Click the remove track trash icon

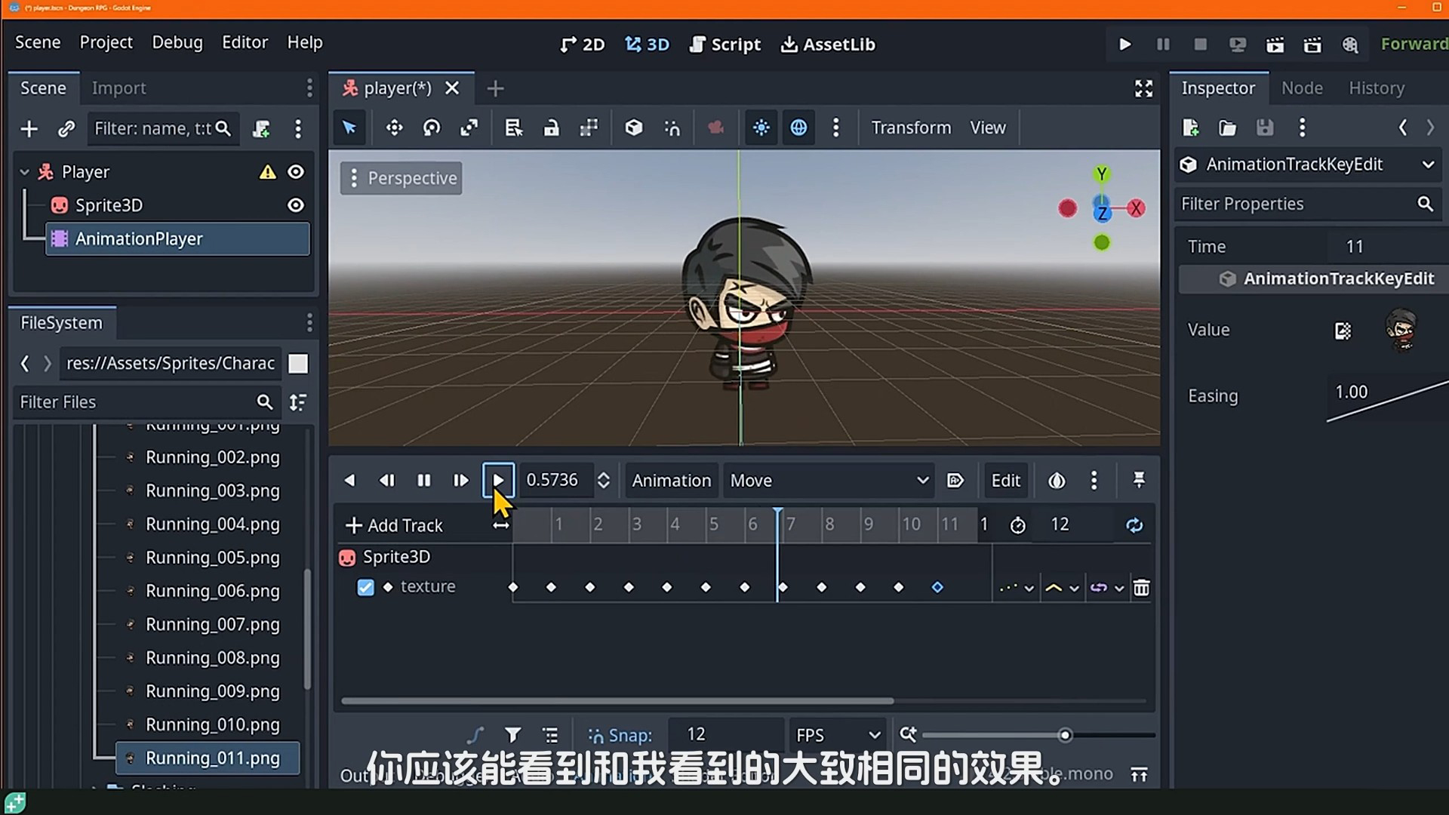[x=1141, y=588]
